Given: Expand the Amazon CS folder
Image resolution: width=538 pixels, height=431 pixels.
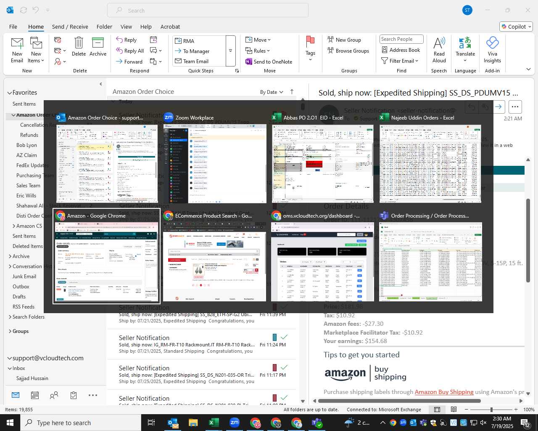Looking at the screenshot, I should 13,226.
